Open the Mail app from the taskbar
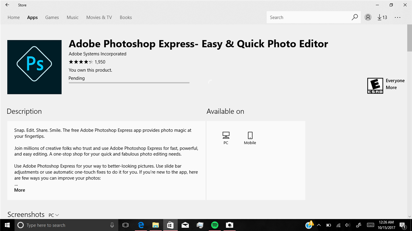 185,225
